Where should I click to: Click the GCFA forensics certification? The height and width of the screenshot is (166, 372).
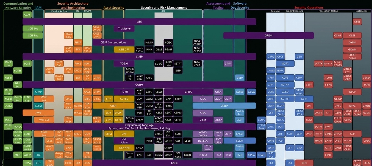[x=285, y=64]
